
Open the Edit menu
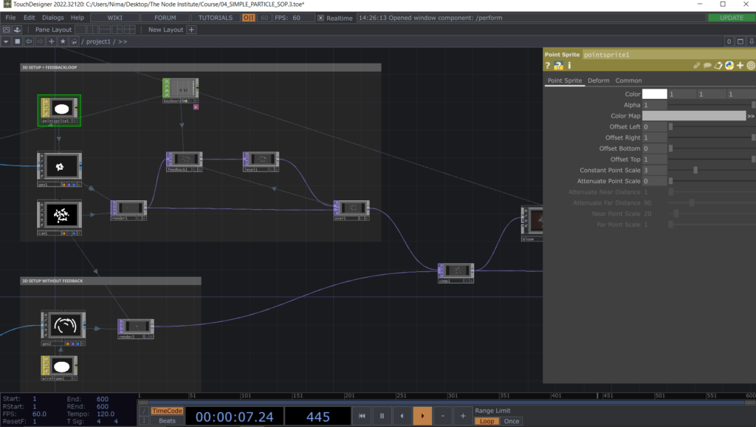(x=29, y=18)
